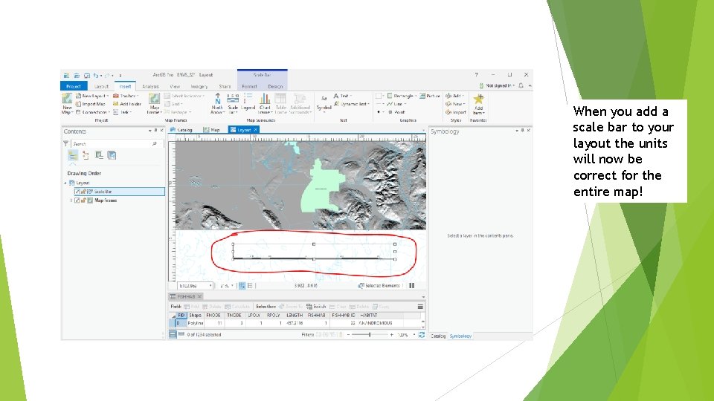Open New style dropdown
714x401 pixels.
point(455,104)
